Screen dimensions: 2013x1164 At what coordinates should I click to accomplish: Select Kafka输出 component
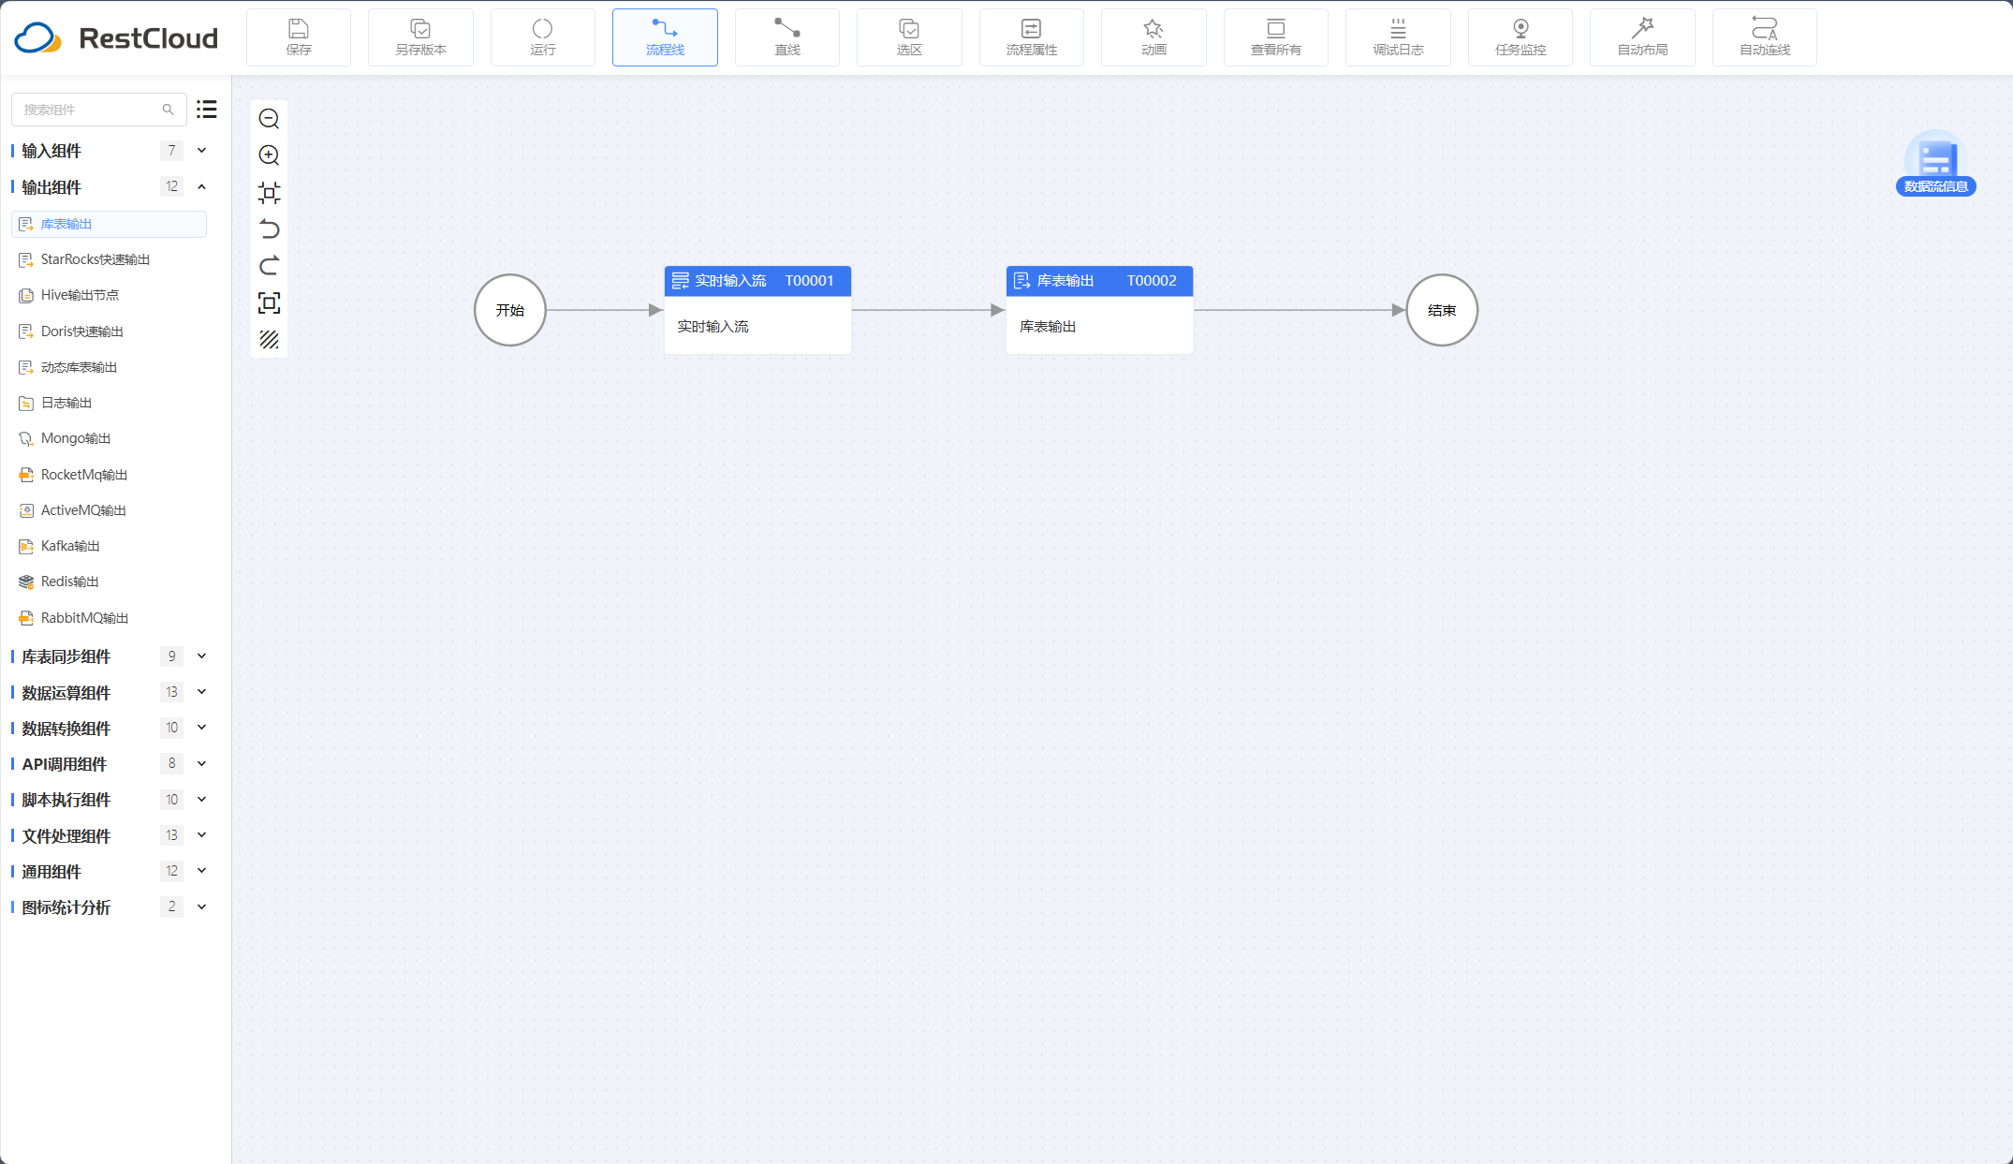(x=109, y=546)
